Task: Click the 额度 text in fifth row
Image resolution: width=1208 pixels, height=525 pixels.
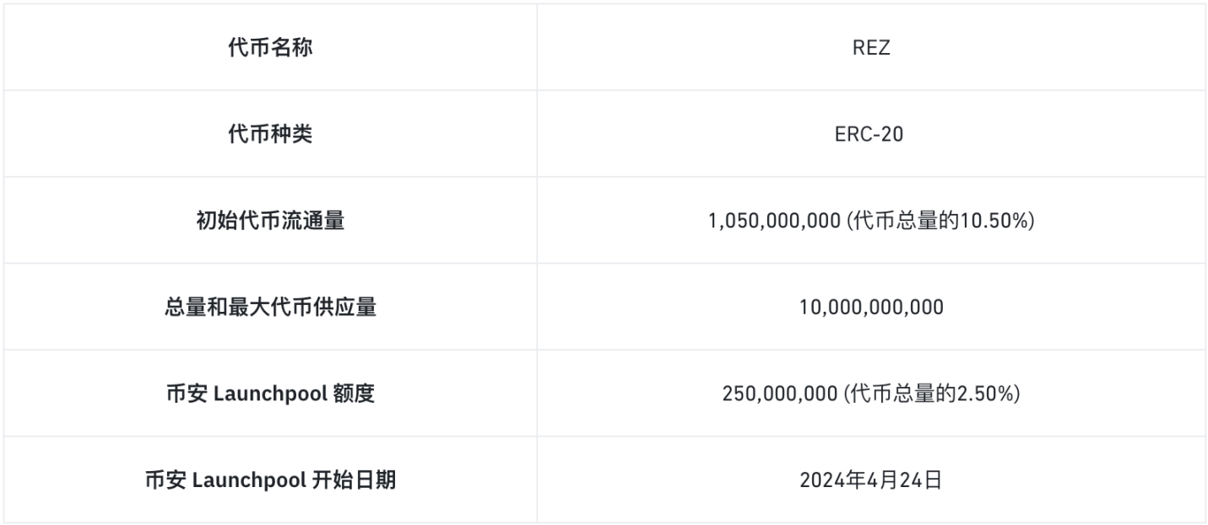Action: pos(354,394)
